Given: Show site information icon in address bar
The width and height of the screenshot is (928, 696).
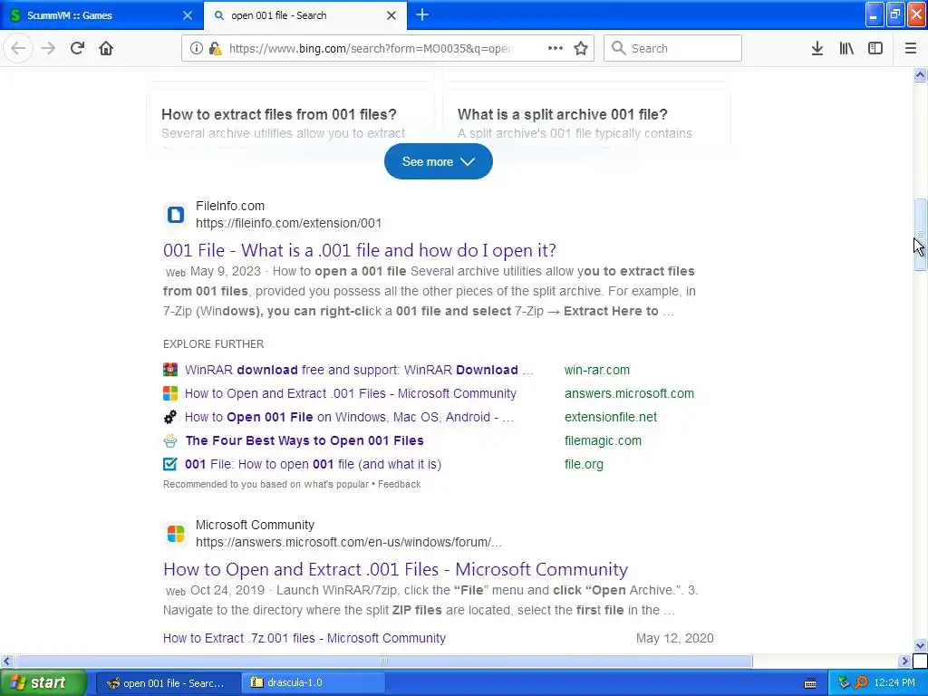Looking at the screenshot, I should [x=197, y=49].
